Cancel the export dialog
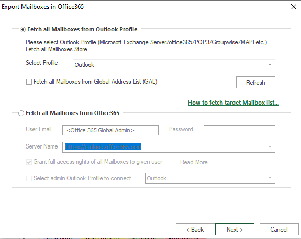 click(279, 229)
